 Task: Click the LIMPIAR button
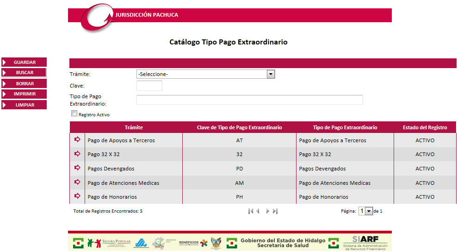click(x=24, y=105)
